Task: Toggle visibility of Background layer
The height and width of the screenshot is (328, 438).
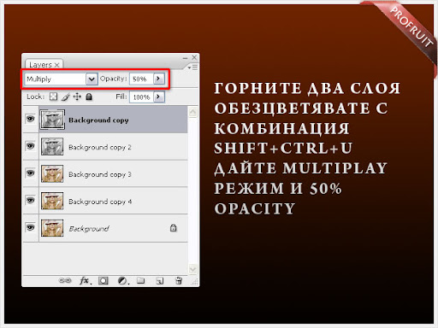Action: (x=30, y=227)
